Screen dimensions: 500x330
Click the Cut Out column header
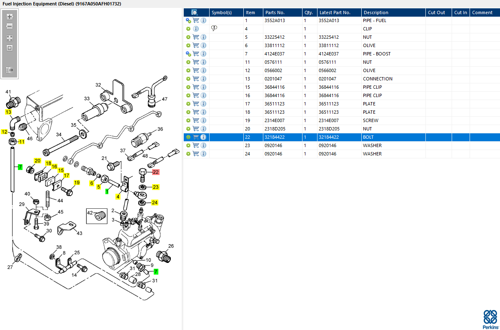click(x=438, y=12)
